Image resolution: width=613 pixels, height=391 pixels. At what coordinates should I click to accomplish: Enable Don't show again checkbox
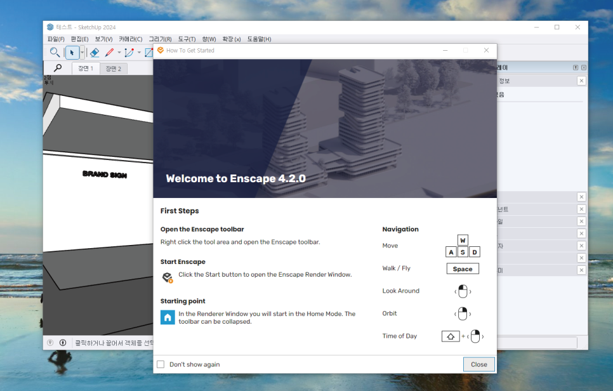[161, 364]
